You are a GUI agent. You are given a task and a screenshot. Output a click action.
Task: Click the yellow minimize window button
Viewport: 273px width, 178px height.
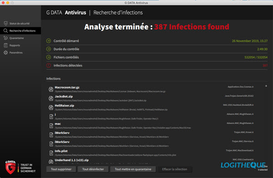pos(8,3)
